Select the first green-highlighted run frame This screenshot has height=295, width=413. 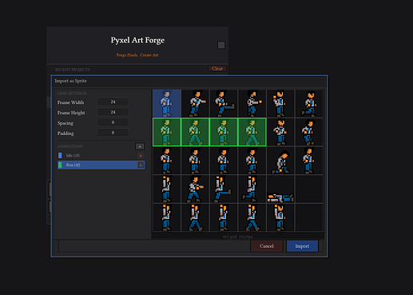point(167,132)
